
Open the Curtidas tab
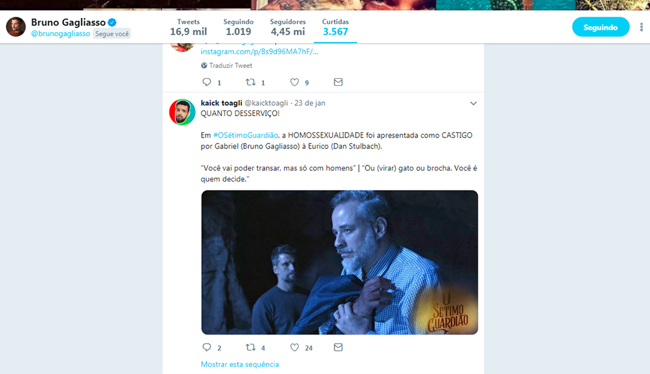(335, 27)
